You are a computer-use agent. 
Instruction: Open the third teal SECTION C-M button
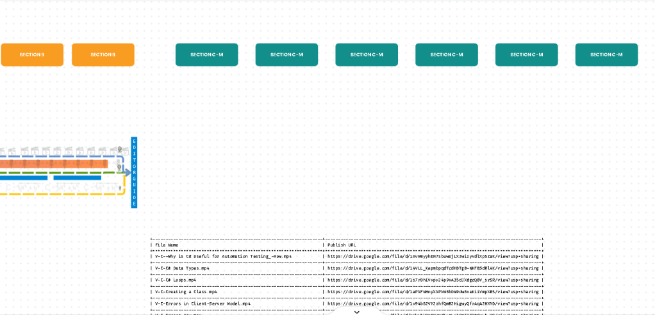coord(367,54)
